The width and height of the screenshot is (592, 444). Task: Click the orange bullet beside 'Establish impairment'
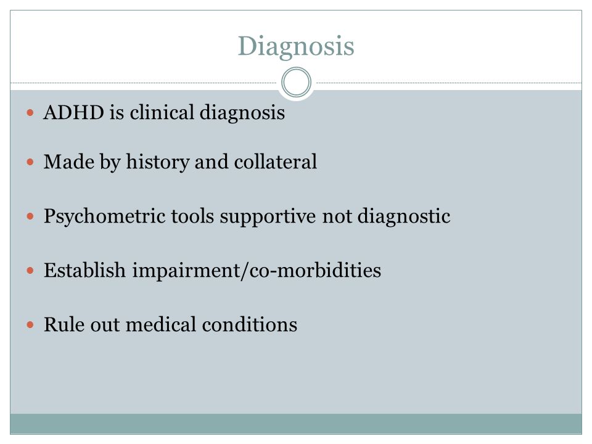tap(31, 270)
